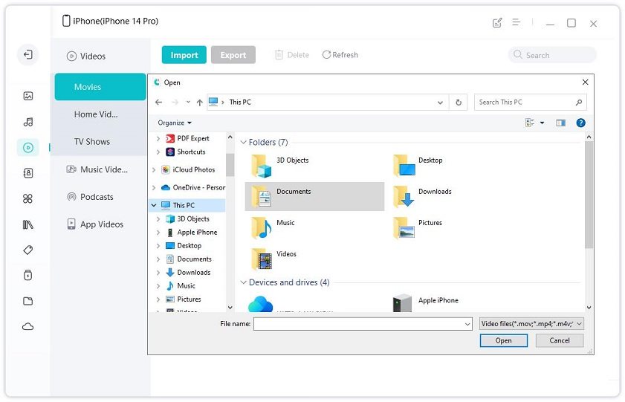This screenshot has height=402, width=625.
Task: Open Music Videos category
Action: tap(97, 169)
